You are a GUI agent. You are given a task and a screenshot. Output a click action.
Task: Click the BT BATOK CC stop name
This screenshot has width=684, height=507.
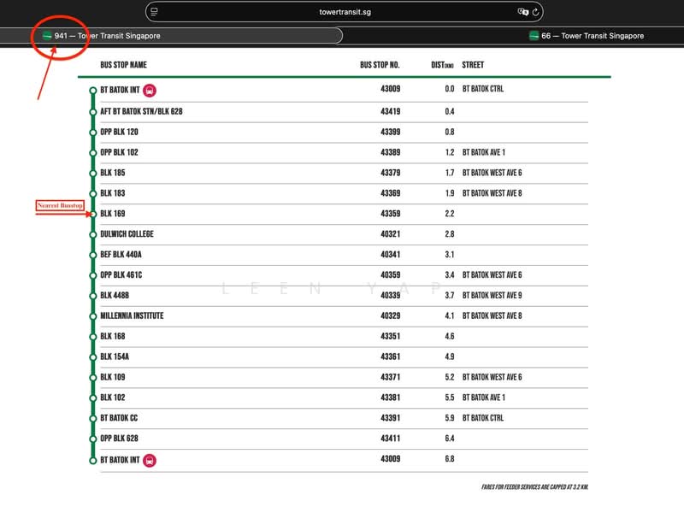119,418
